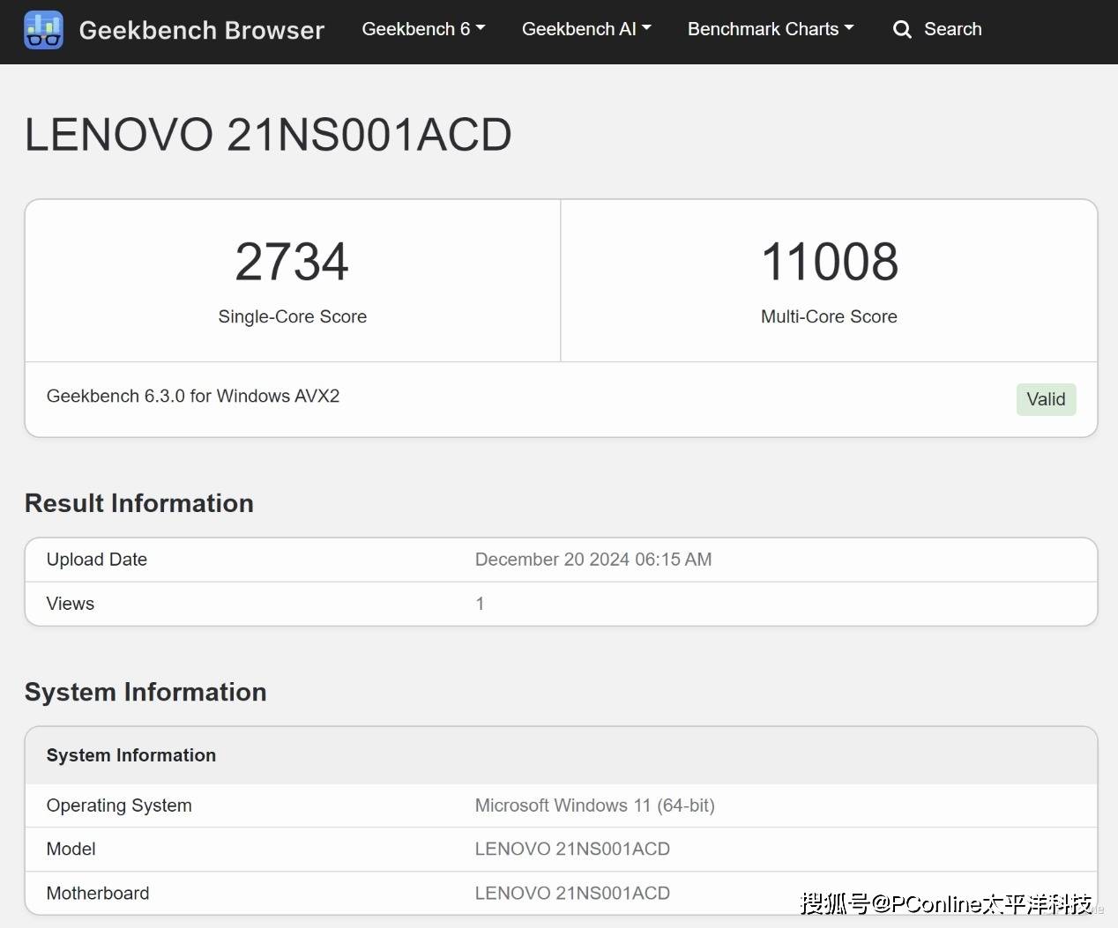Click the System Information section heading
This screenshot has width=1118, height=928.
[145, 692]
